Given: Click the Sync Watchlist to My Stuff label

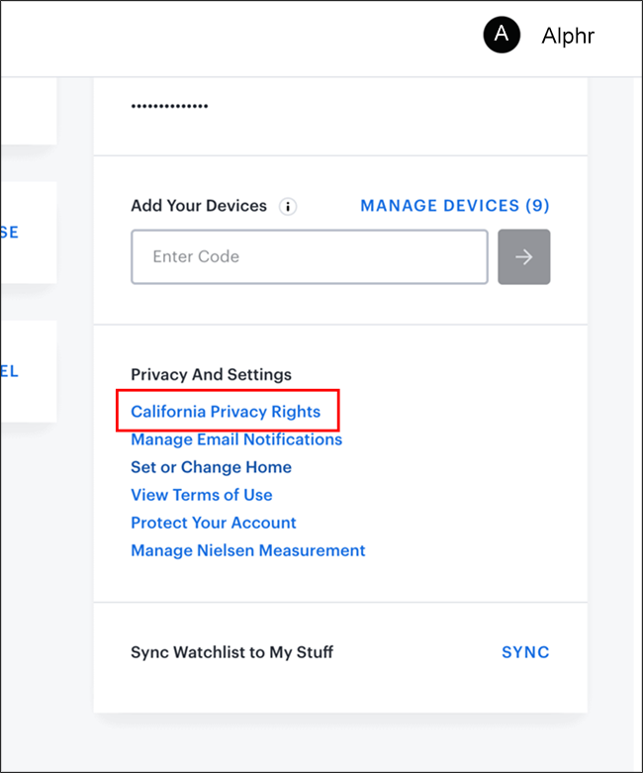Looking at the screenshot, I should (x=231, y=652).
